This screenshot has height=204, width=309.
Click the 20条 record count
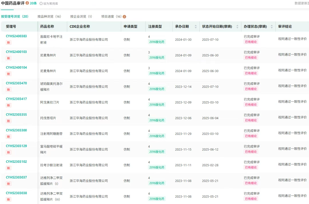coord(33,3)
